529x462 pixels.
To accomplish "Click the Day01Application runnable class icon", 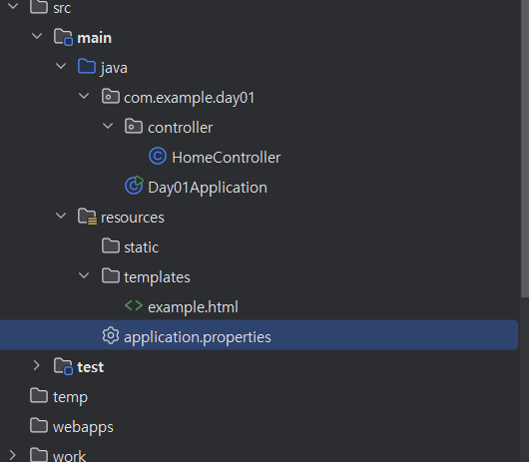I will pyautogui.click(x=135, y=186).
